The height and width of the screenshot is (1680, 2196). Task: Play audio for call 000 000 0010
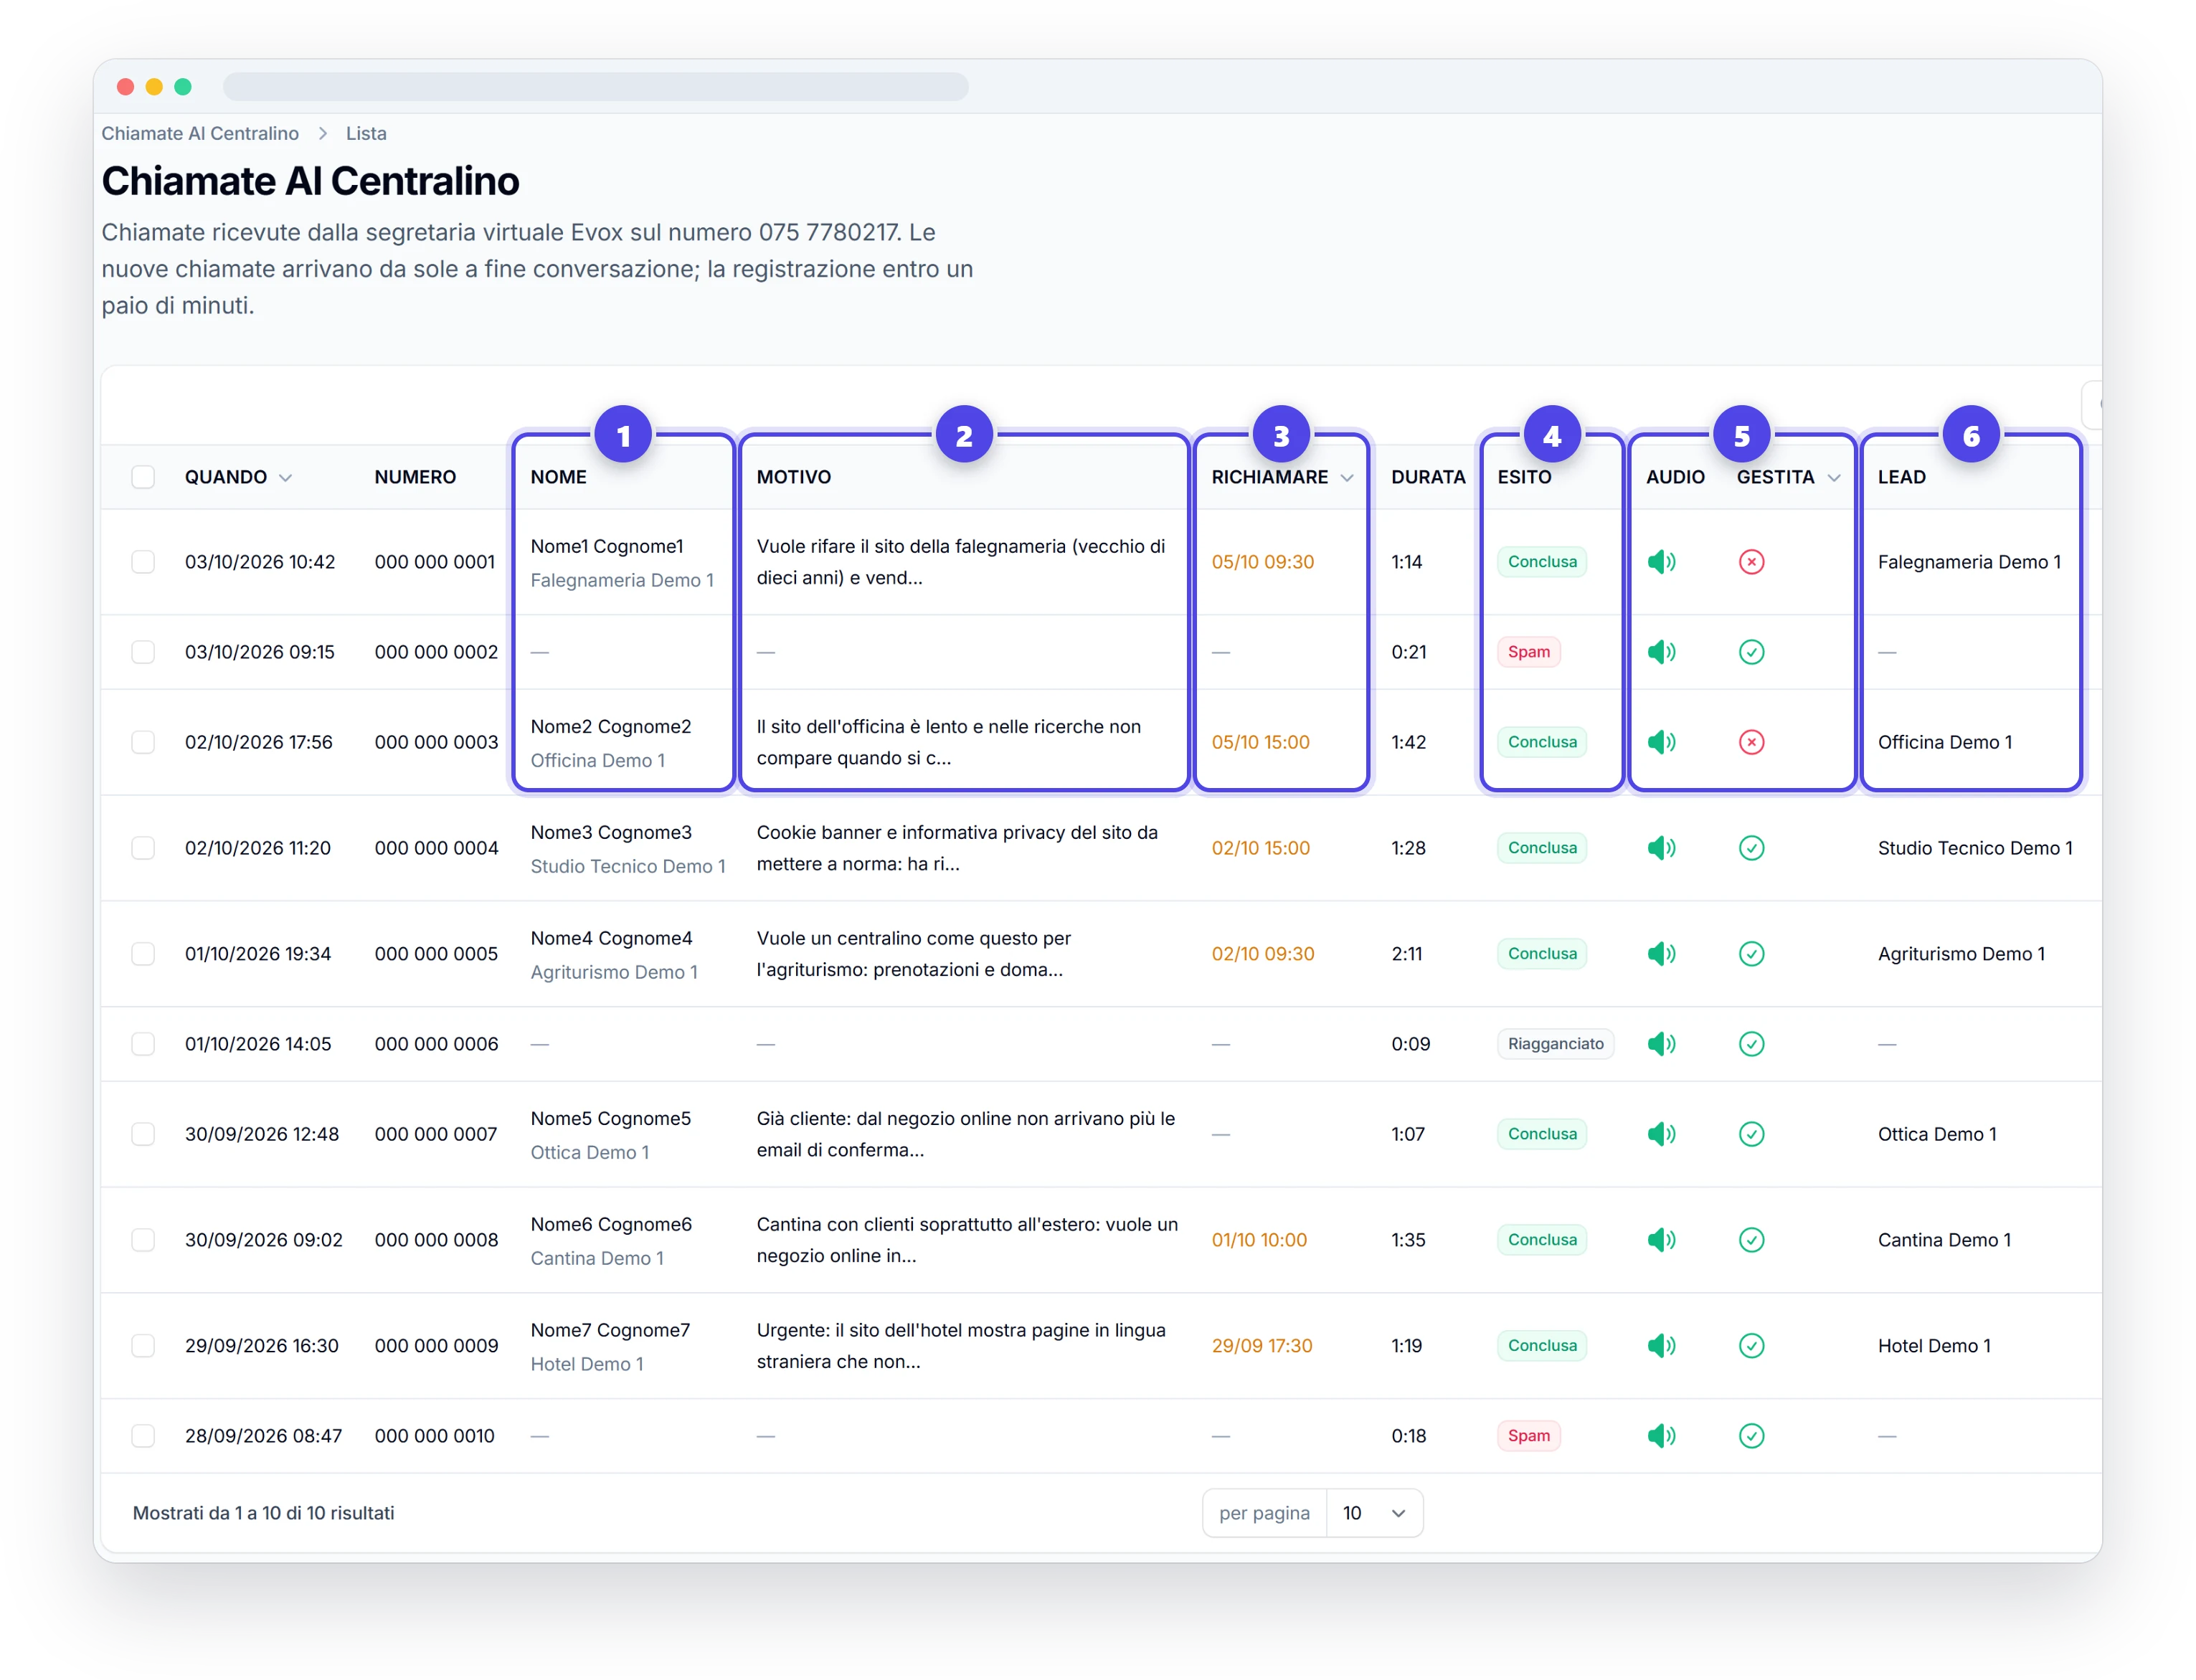pyautogui.click(x=1661, y=1436)
